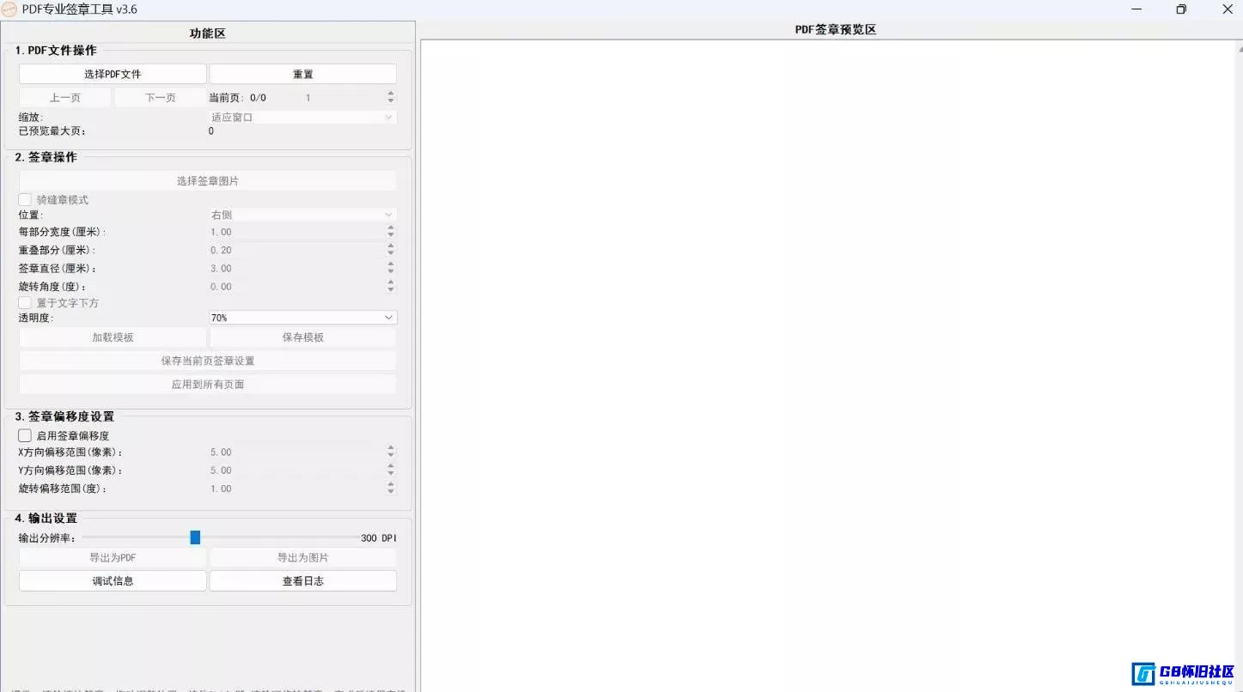Screen dimensions: 1243x692
Task: Go to the previous page with 上一页
Action: (64, 97)
